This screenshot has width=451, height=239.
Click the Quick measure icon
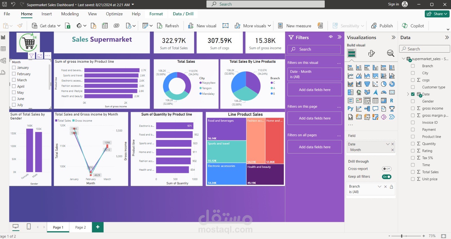click(x=320, y=26)
